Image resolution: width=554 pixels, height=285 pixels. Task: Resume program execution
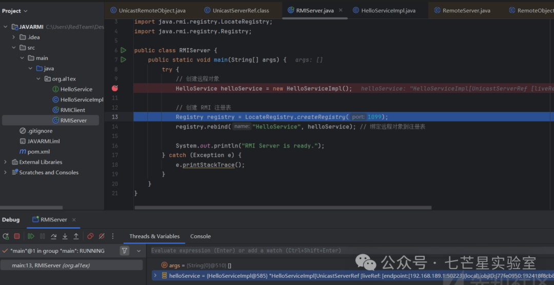(x=31, y=236)
